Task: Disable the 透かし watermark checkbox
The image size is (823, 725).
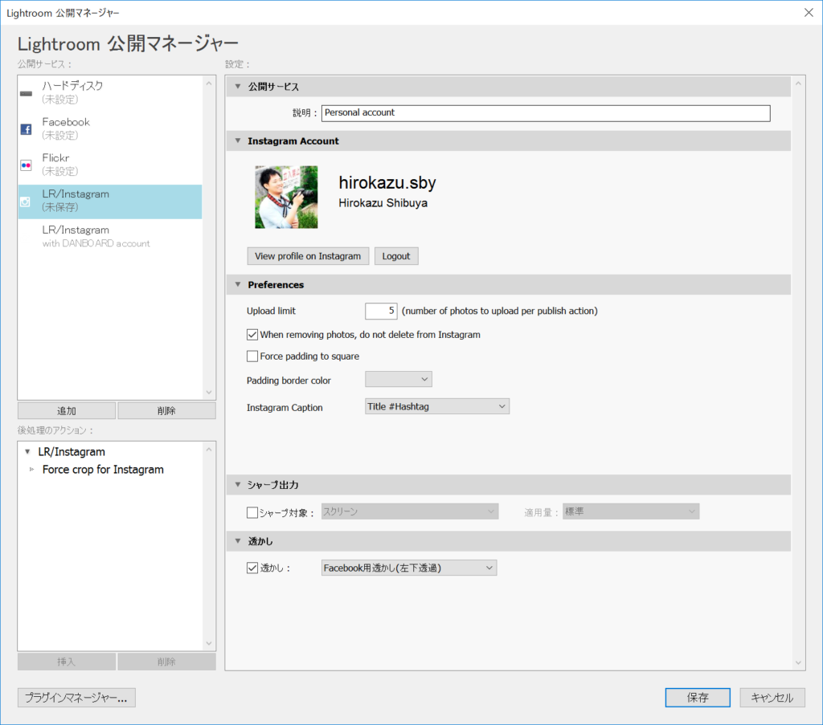Action: [x=252, y=568]
